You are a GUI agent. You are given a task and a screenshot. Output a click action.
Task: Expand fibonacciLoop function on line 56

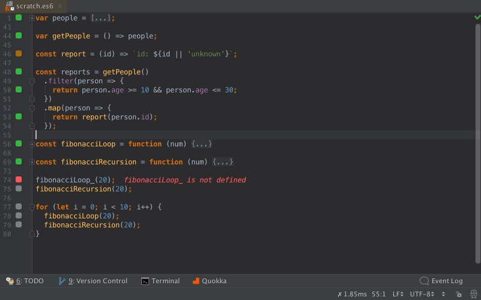point(32,144)
